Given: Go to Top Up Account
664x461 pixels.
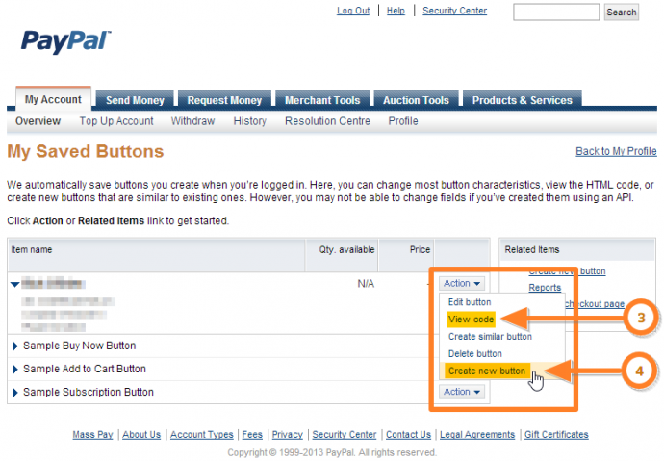Looking at the screenshot, I should 116,121.
